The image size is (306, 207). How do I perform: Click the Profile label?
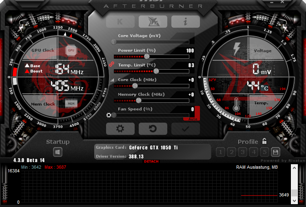click(248, 142)
